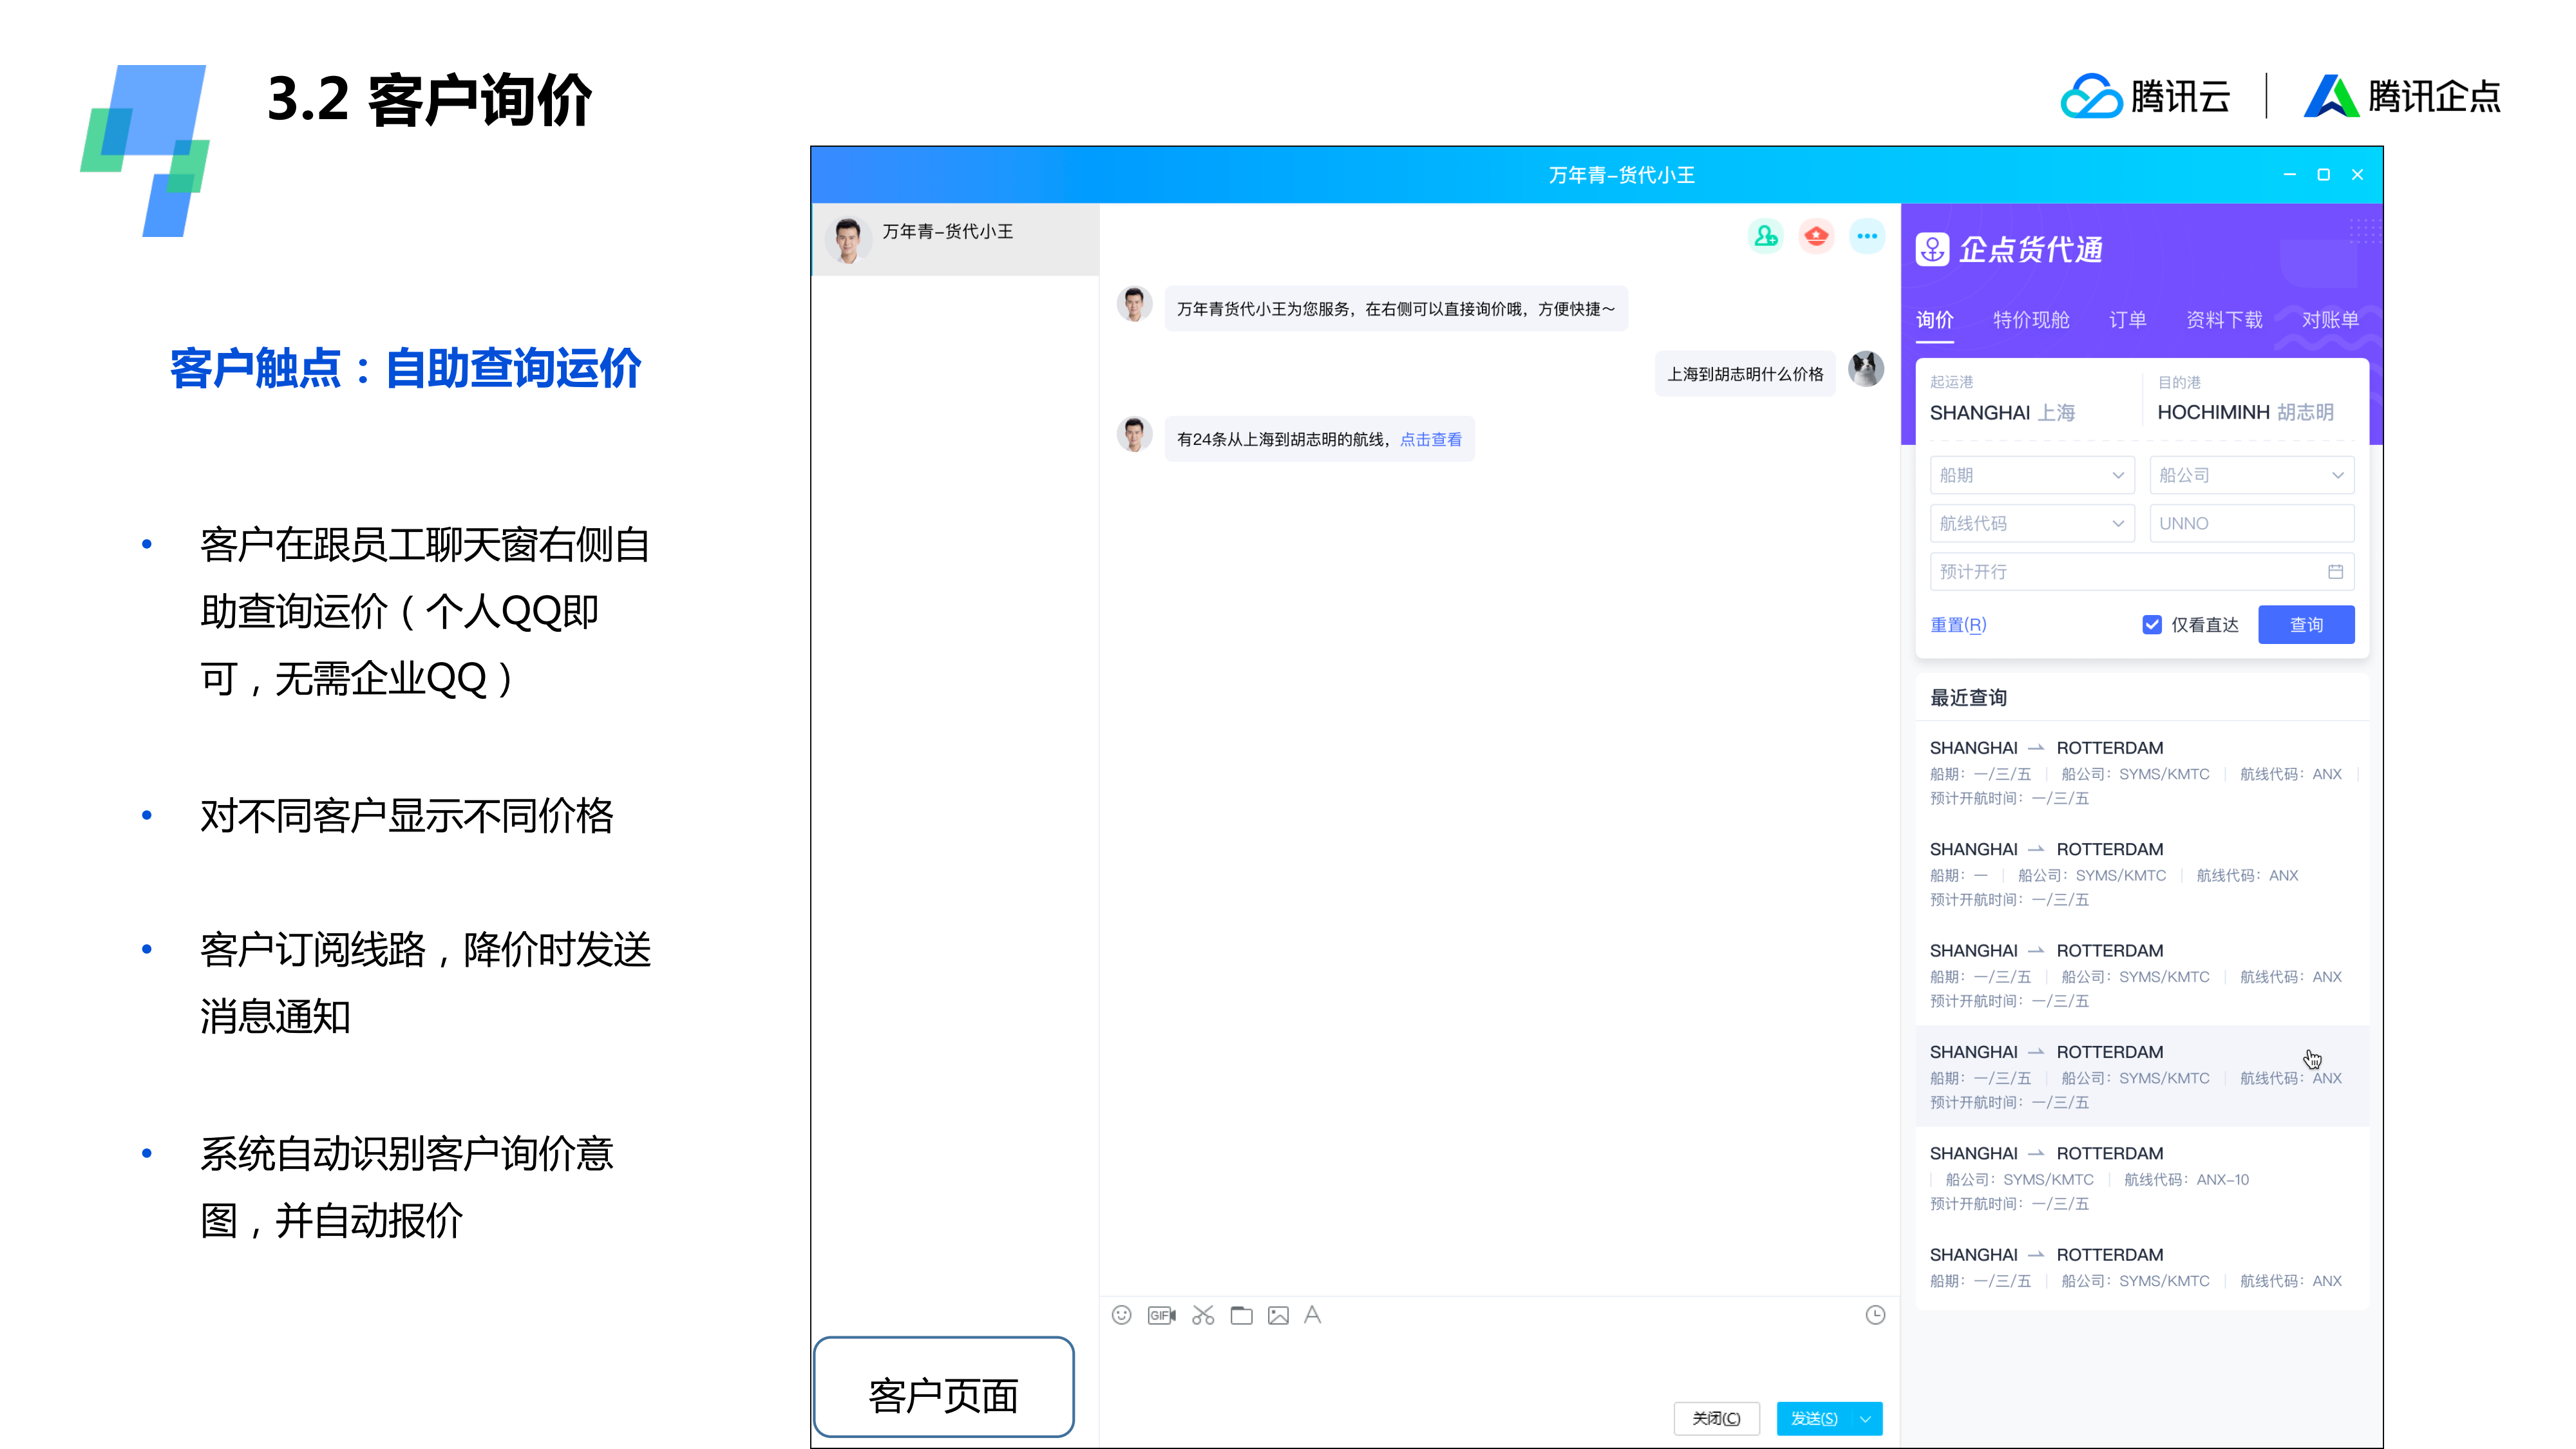
Task: Click the add contact green icon
Action: click(x=1766, y=236)
